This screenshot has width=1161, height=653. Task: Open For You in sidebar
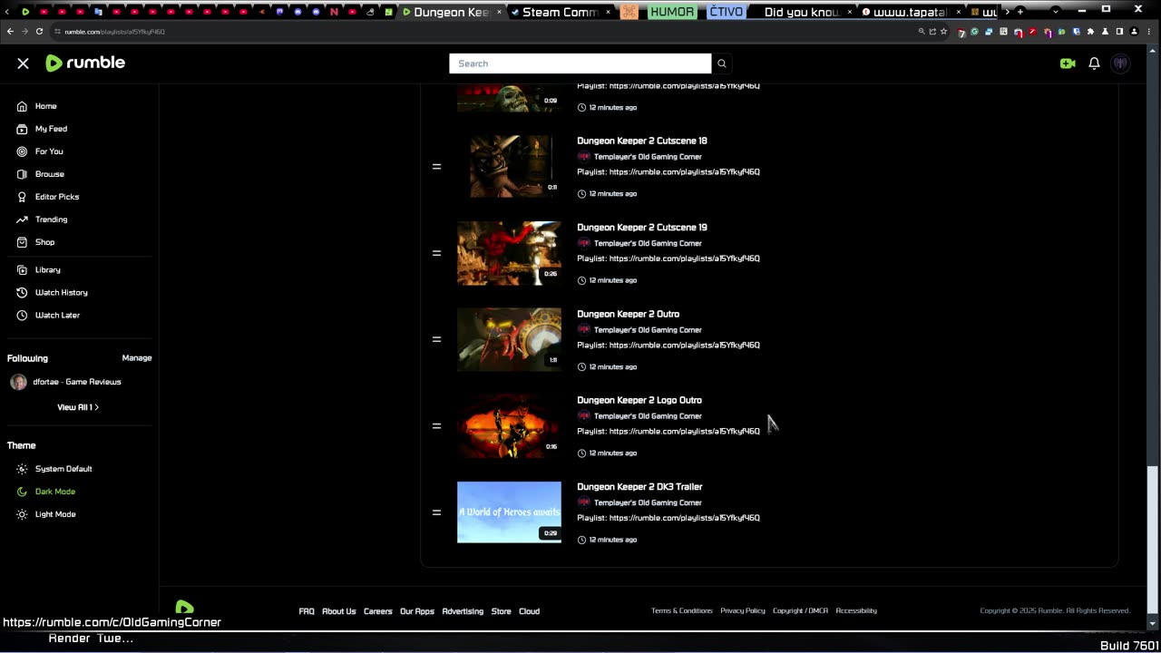click(49, 151)
